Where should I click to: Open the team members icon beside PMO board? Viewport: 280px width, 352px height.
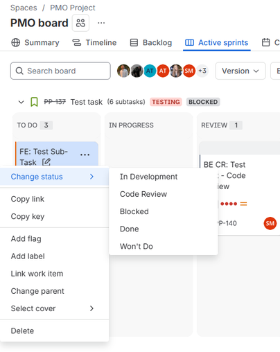click(x=80, y=23)
